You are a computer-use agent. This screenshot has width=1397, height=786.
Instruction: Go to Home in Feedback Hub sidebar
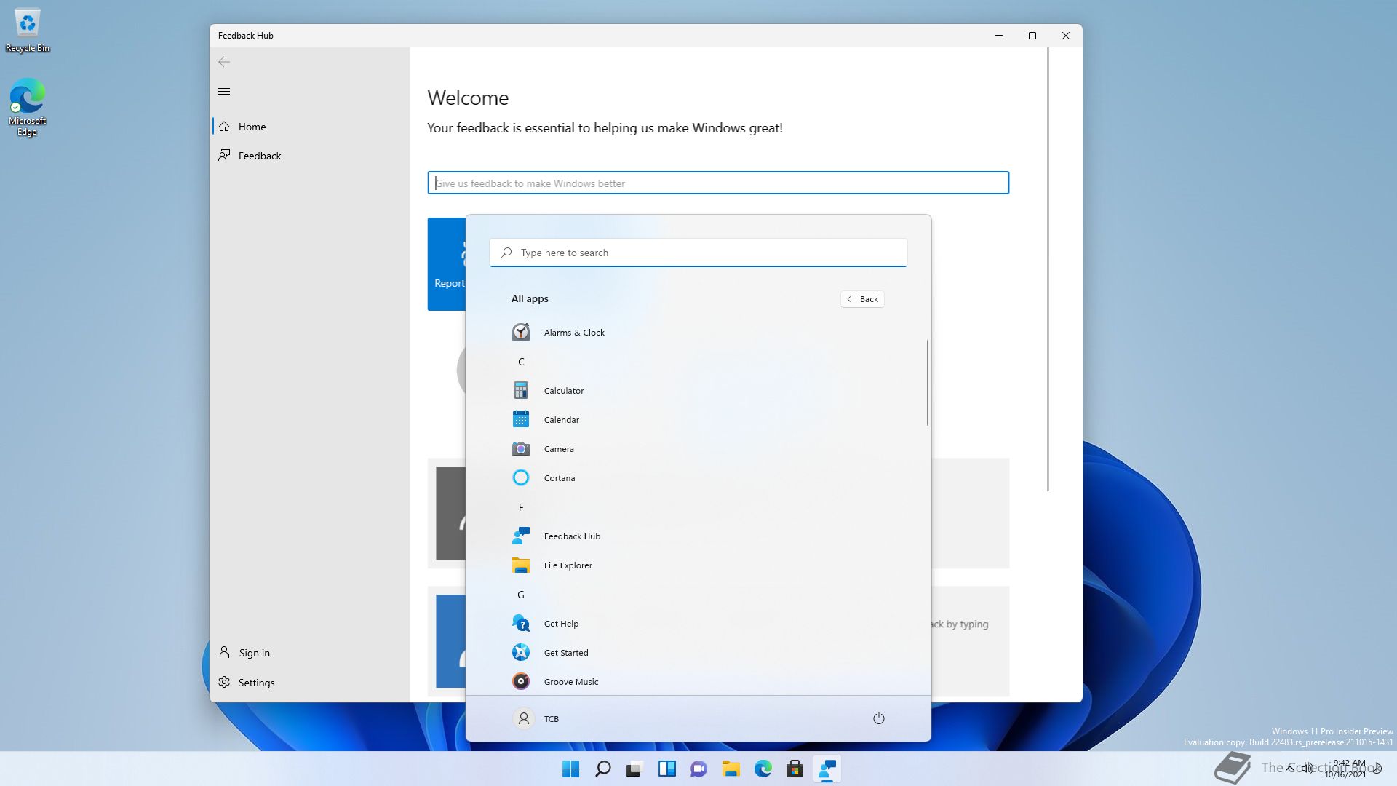coord(311,127)
